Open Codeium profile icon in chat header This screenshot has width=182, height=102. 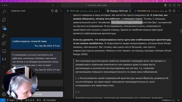(x=56, y=11)
